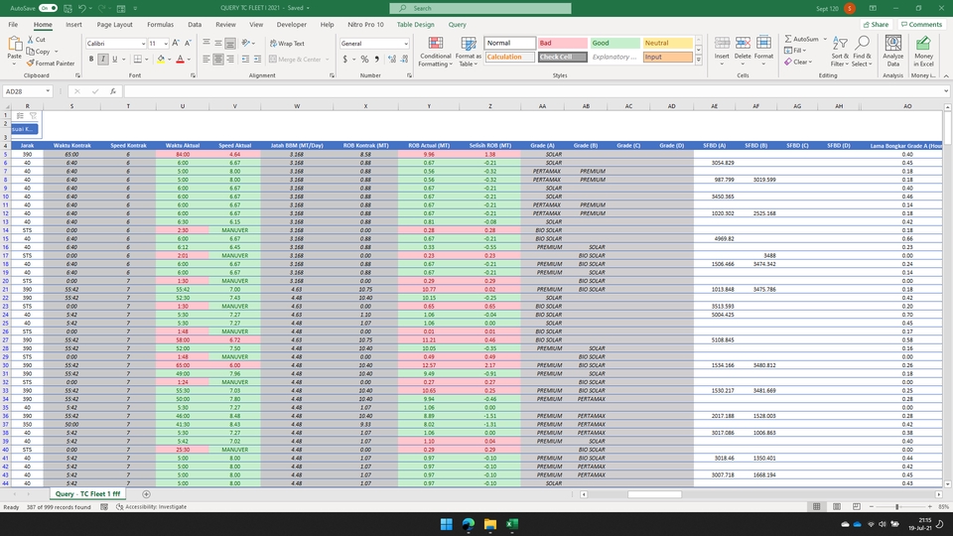
Task: Switch to Page Break Preview view
Action: tap(857, 507)
